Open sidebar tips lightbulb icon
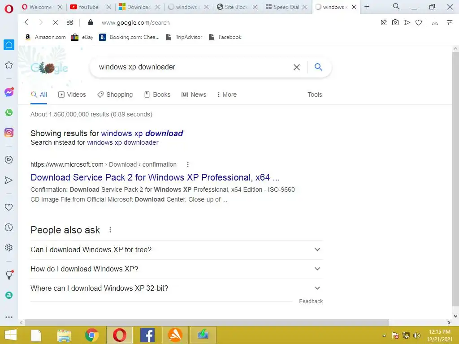Screen dimensions: 459x344 click(9, 275)
